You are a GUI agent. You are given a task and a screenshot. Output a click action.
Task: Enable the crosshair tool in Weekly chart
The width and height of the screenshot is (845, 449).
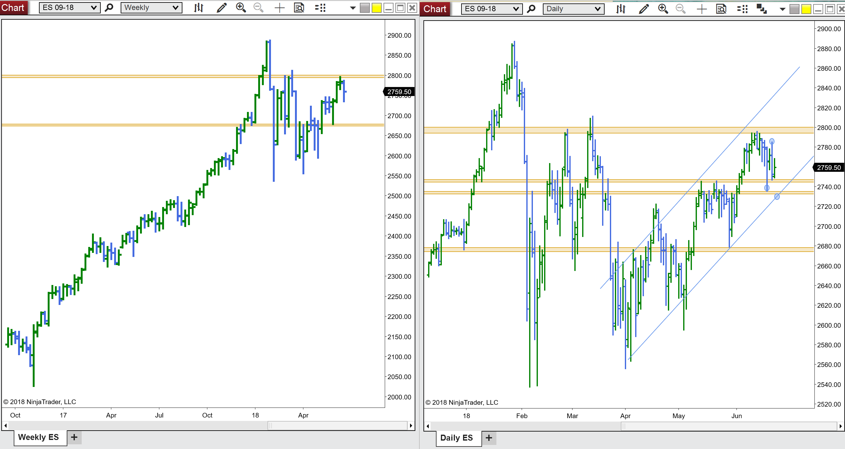tap(279, 8)
